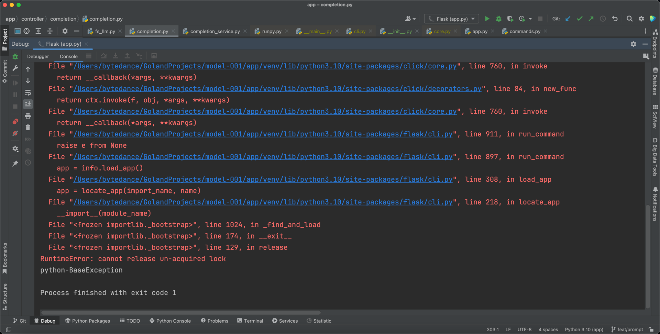Open the flask/cli.py link at line 911
The width and height of the screenshot is (660, 334).
coord(263,134)
